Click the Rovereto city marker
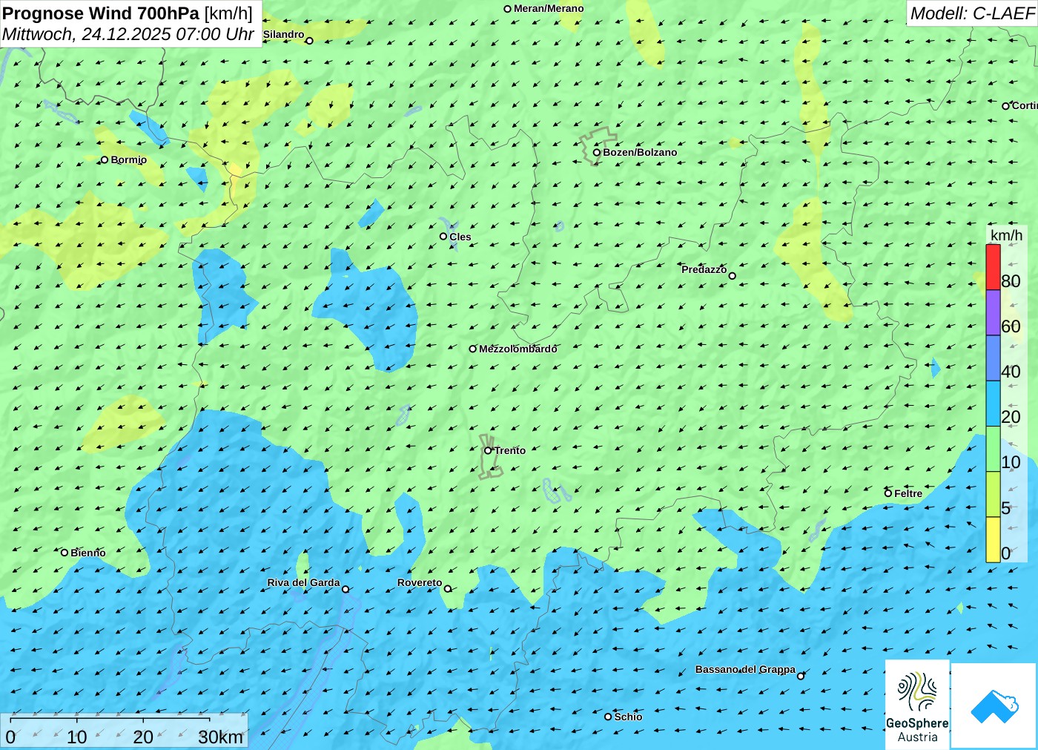The width and height of the screenshot is (1038, 750). click(x=447, y=588)
